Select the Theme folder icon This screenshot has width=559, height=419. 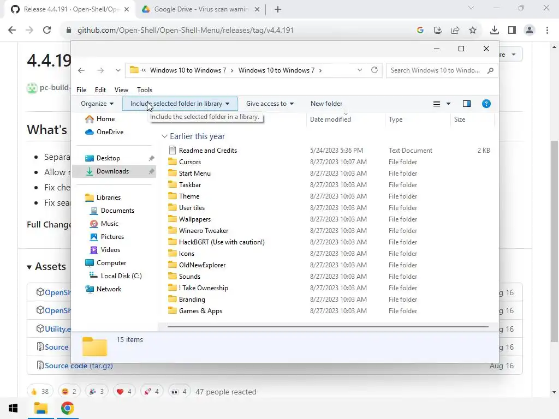173,196
